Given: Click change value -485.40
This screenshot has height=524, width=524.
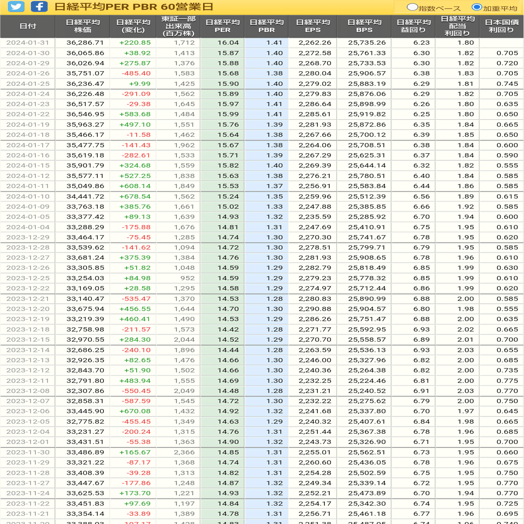Looking at the screenshot, I should pyautogui.click(x=136, y=73).
